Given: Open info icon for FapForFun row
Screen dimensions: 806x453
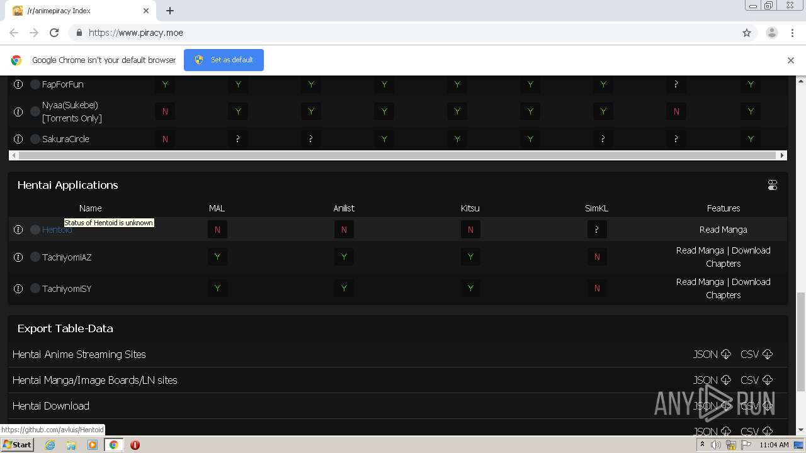Looking at the screenshot, I should coord(18,84).
